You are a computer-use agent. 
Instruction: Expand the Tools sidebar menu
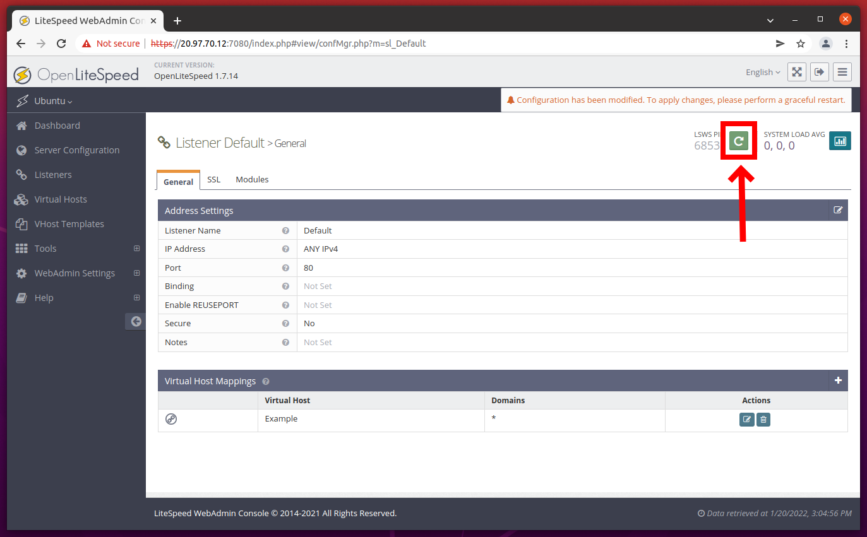coord(136,249)
